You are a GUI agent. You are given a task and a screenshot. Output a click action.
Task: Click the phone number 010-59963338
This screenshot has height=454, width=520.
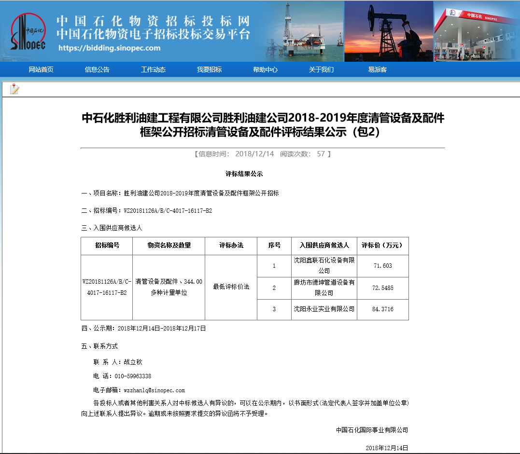pos(133,376)
